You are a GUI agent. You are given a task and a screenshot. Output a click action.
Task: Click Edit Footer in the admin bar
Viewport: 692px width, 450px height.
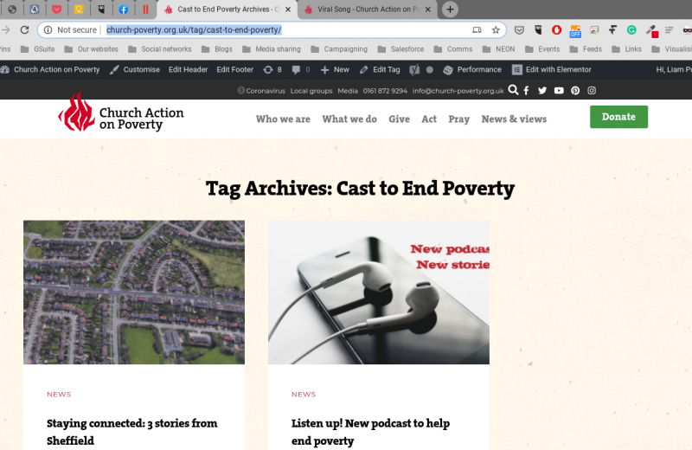tap(234, 69)
